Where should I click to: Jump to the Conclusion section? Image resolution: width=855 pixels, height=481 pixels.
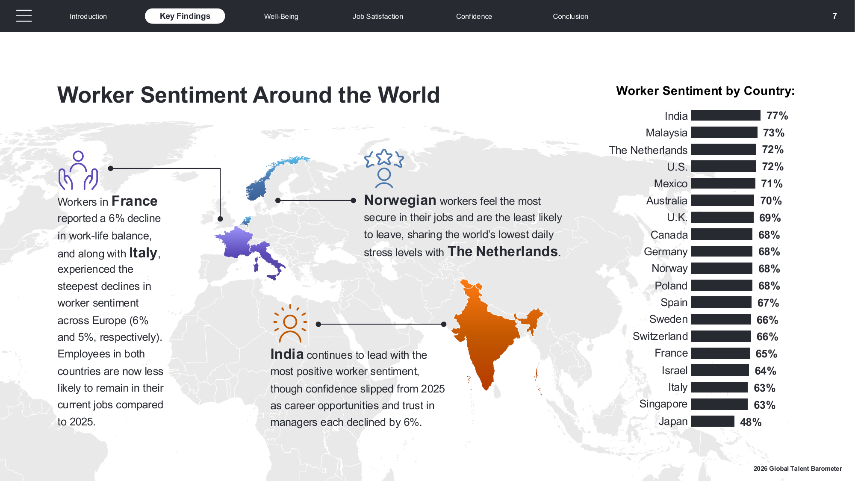coord(570,16)
